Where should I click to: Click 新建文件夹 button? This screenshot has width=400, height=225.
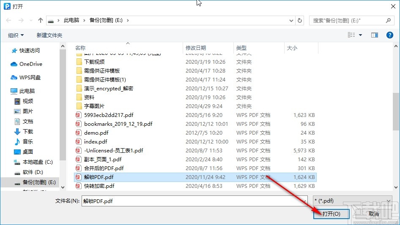[49, 35]
